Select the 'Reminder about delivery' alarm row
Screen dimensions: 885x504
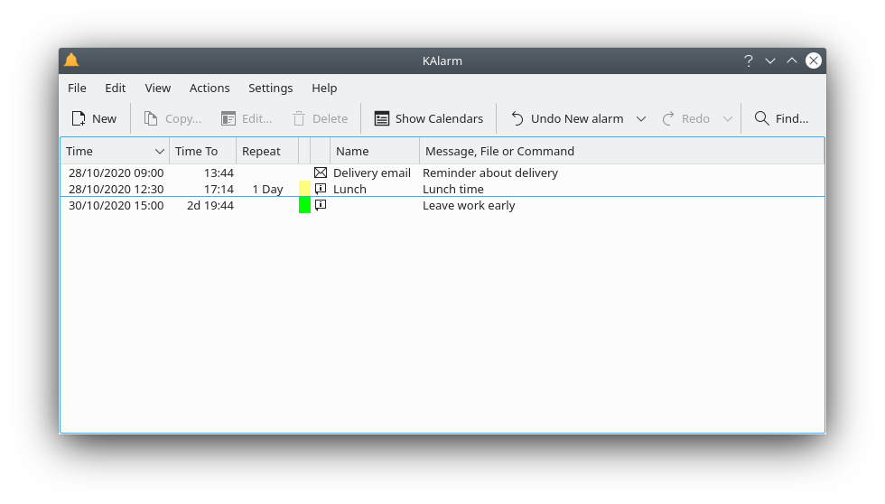[x=490, y=173]
